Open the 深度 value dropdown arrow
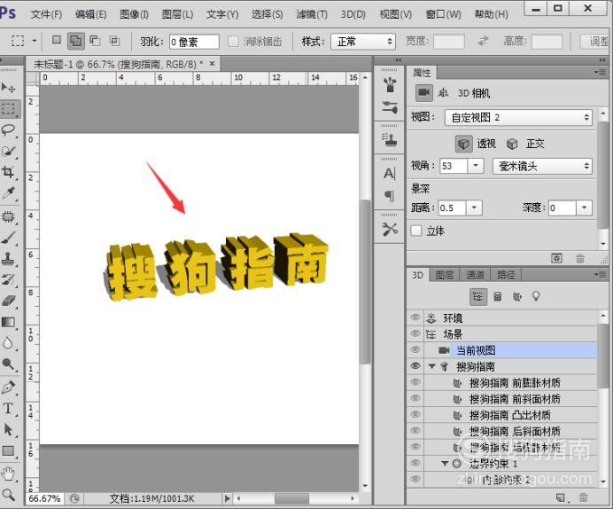The height and width of the screenshot is (509, 613). pyautogui.click(x=584, y=208)
